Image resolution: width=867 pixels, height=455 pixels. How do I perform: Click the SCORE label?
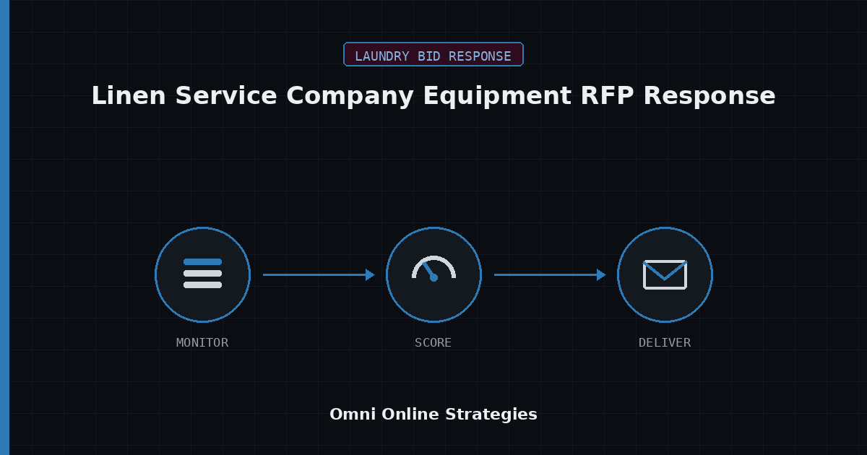point(433,342)
